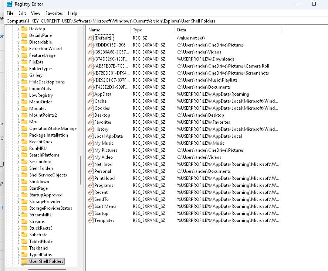
Task: Select the RunMRU folder icon
Action: [24, 148]
